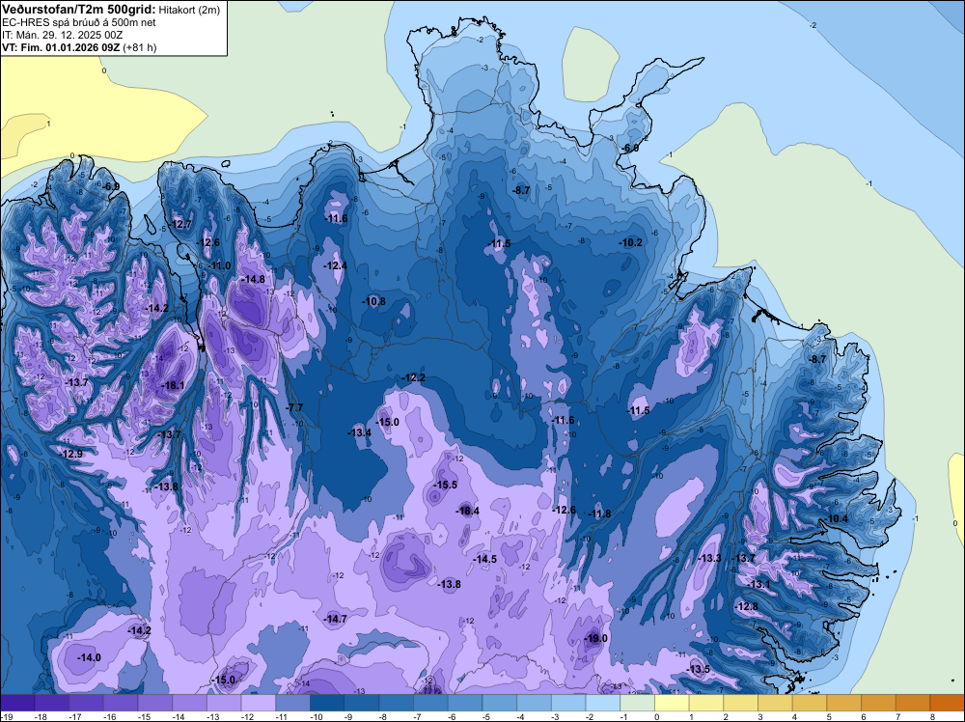Click the -18.1 temperature value
The height and width of the screenshot is (722, 965).
173,385
